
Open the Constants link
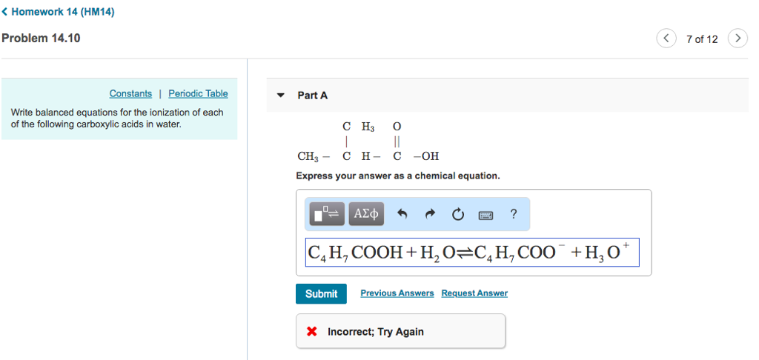[x=130, y=93]
